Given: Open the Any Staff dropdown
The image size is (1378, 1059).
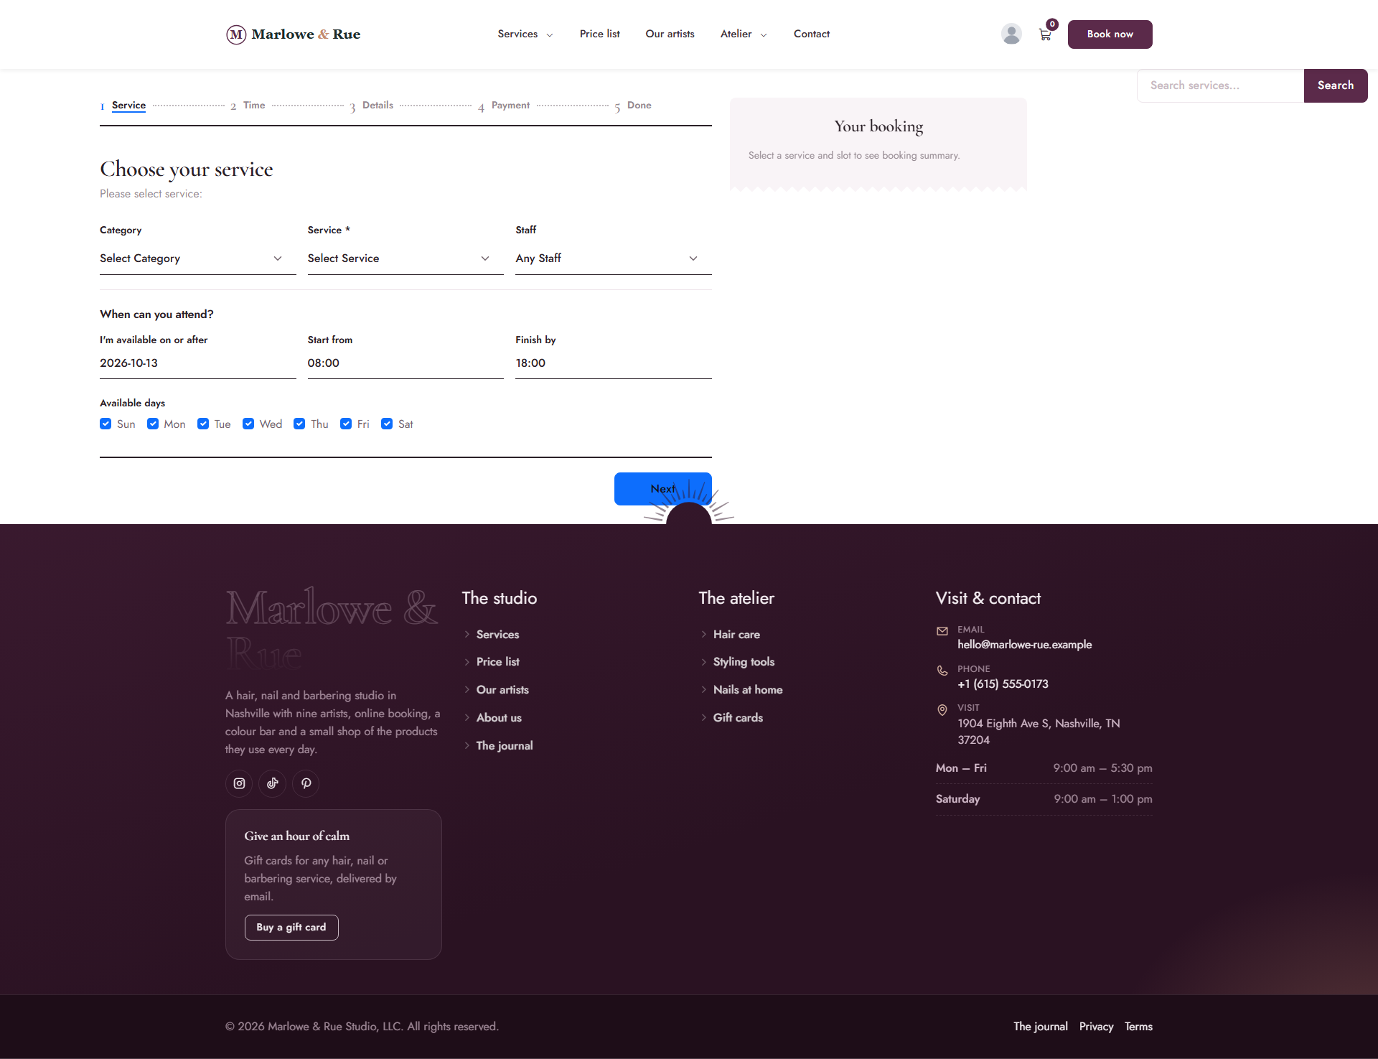Looking at the screenshot, I should tap(614, 258).
